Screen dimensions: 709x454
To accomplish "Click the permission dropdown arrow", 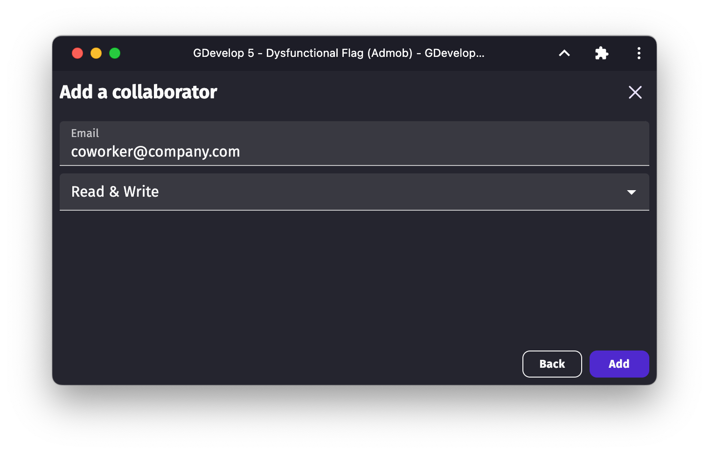I will point(631,192).
